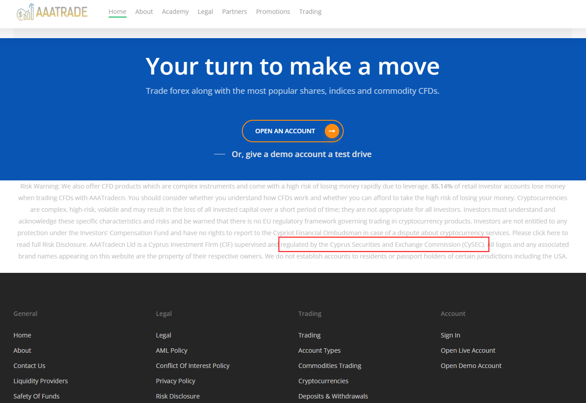Click the AAATrade logo
This screenshot has width=586, height=403.
tap(52, 12)
